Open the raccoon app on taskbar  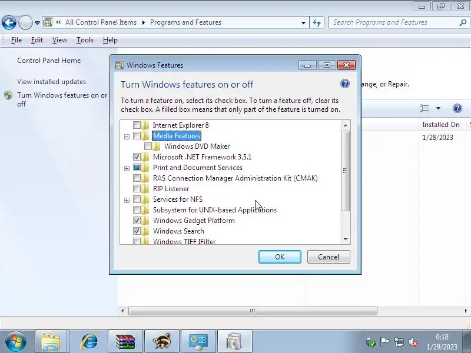click(162, 341)
